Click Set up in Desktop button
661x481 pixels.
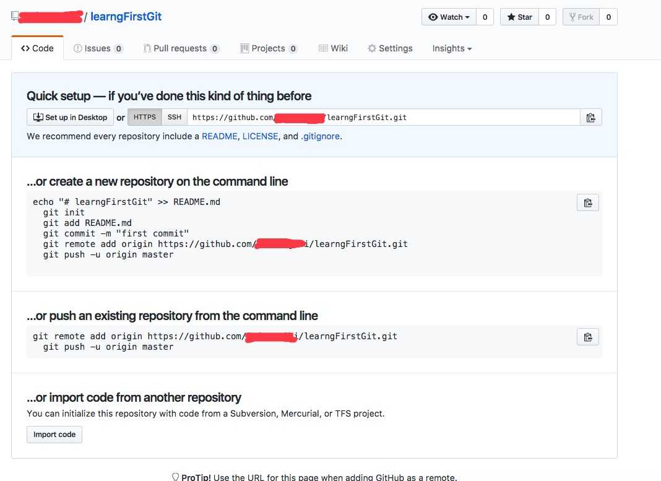70,117
